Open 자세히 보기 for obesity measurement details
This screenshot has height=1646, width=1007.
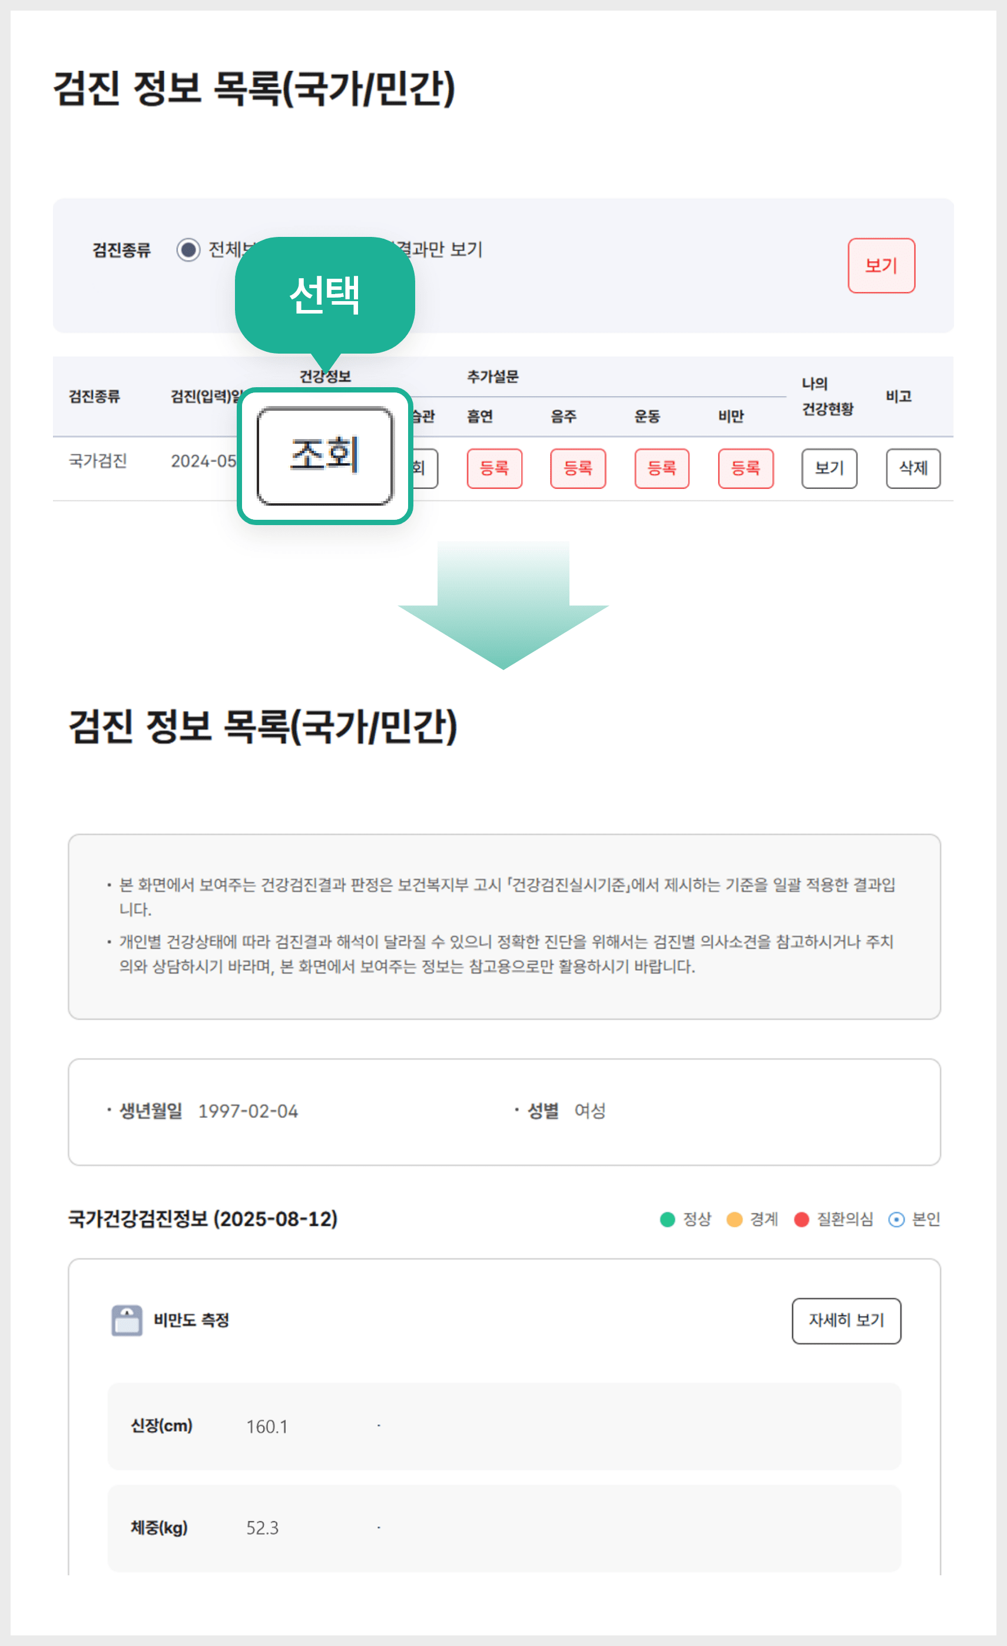[847, 1322]
